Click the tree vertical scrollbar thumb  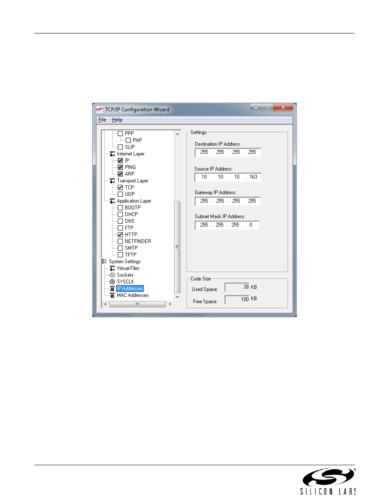tap(177, 247)
